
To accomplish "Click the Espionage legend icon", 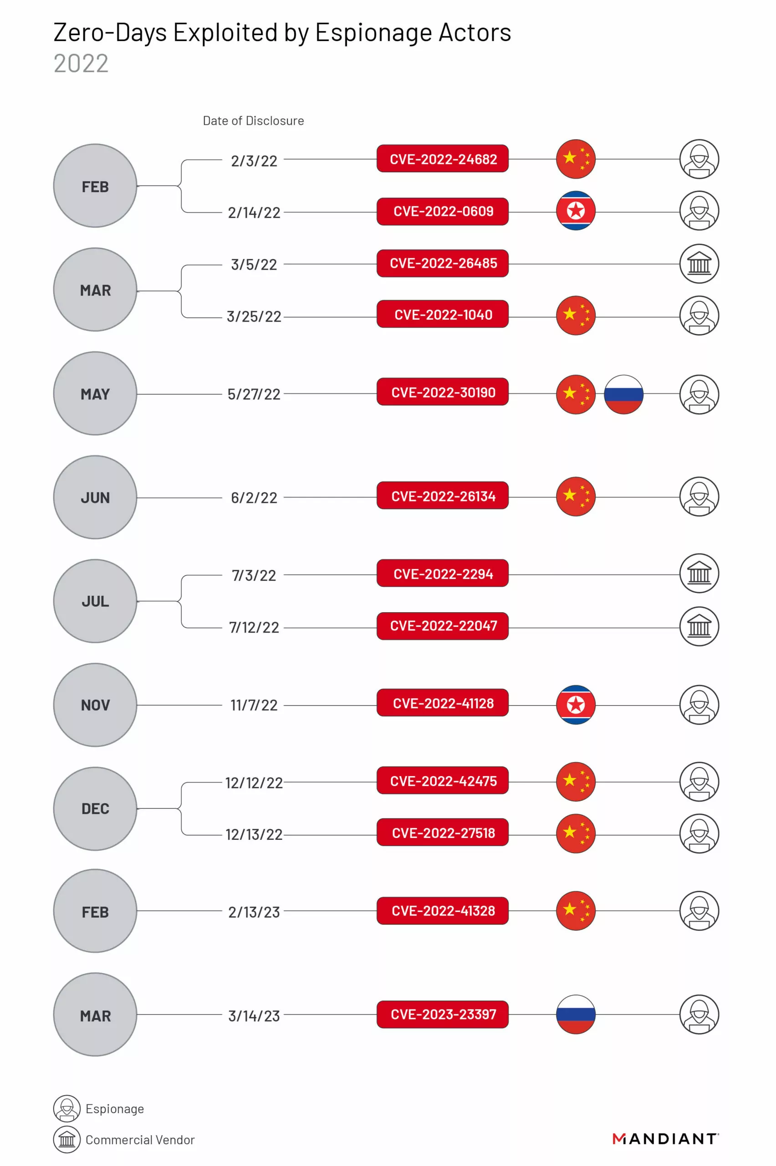I will click(x=67, y=1109).
